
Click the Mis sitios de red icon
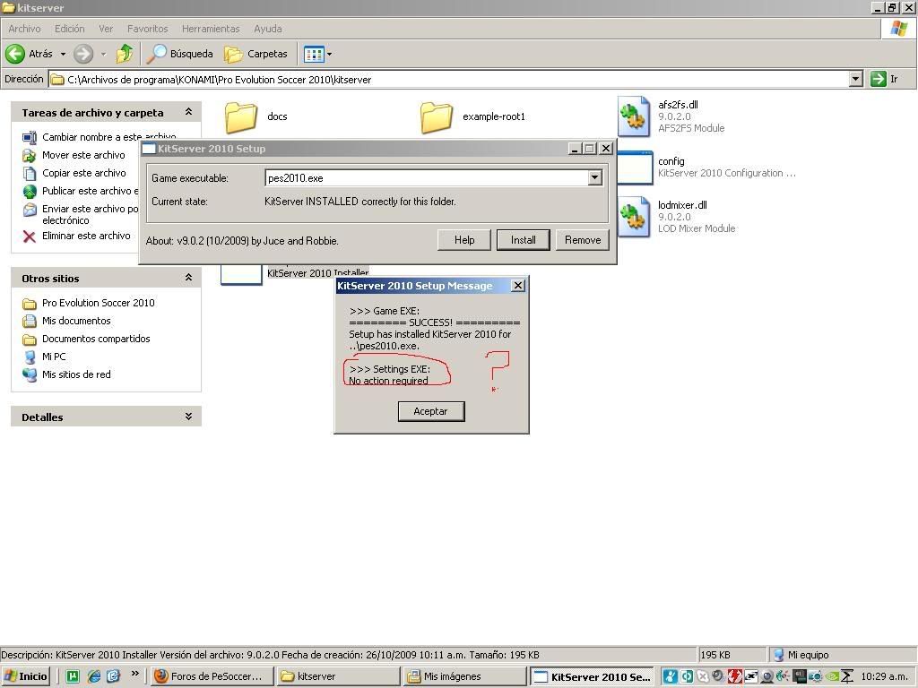(30, 375)
